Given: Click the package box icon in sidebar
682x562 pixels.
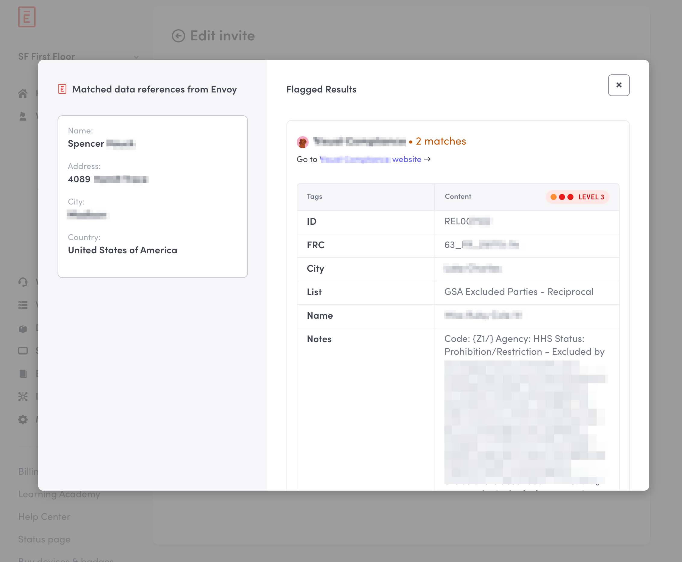Looking at the screenshot, I should [x=23, y=328].
